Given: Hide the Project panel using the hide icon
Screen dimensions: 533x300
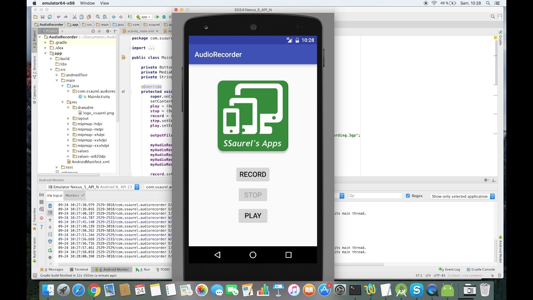Looking at the screenshot, I should [x=116, y=31].
